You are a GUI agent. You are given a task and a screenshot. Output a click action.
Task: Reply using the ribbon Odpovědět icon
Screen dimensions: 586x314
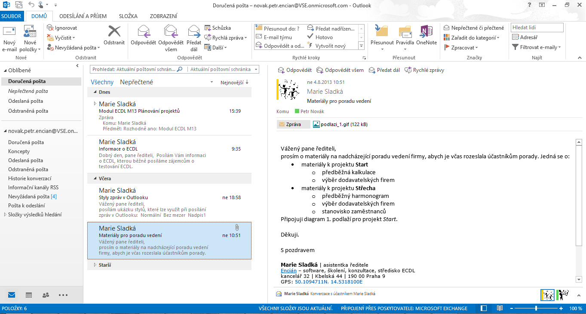coord(143,35)
